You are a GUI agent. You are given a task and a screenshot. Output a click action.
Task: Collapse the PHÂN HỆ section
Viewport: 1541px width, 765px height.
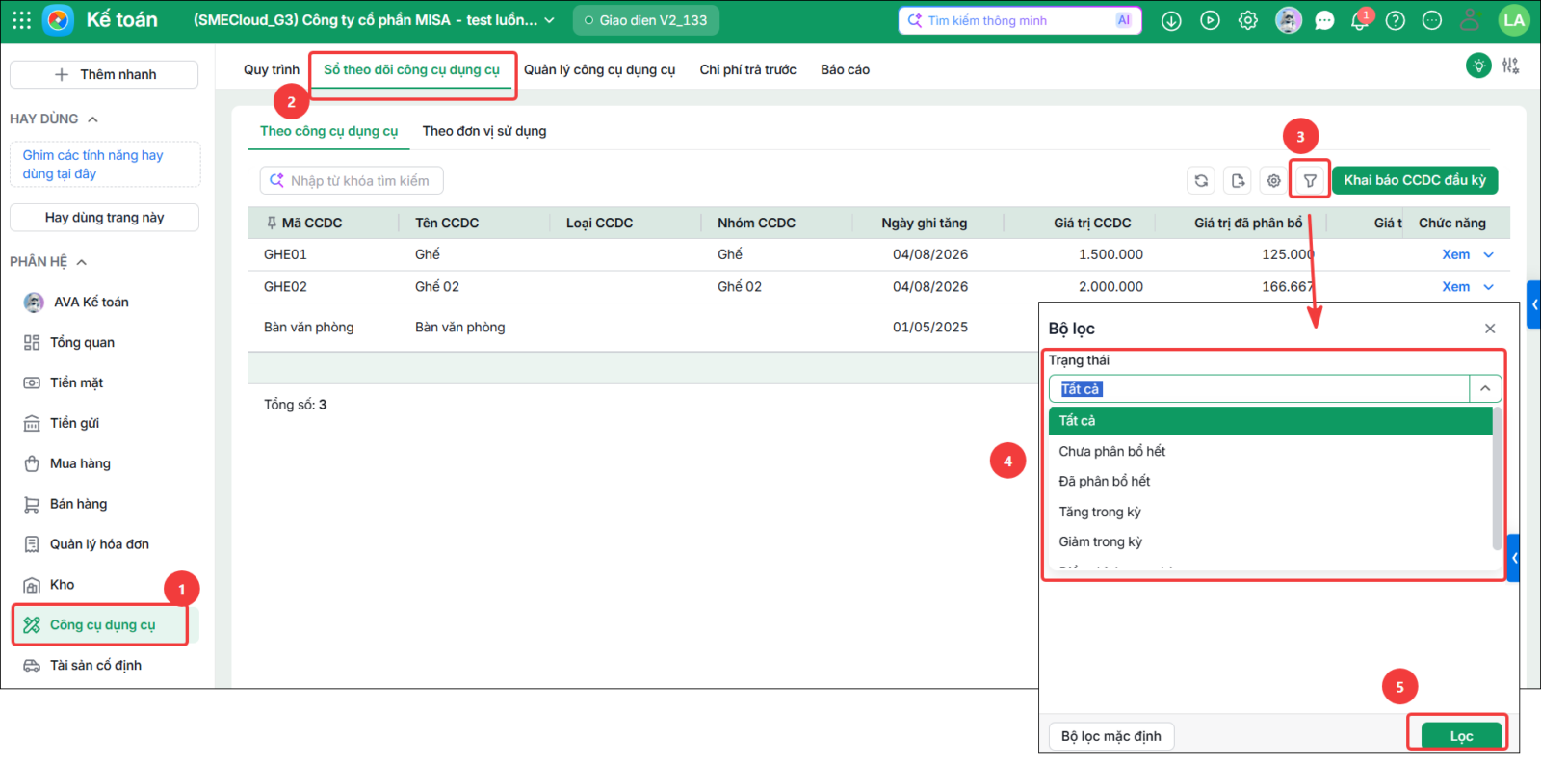tap(82, 262)
